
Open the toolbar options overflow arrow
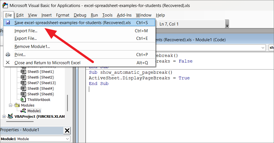(x=227, y=24)
